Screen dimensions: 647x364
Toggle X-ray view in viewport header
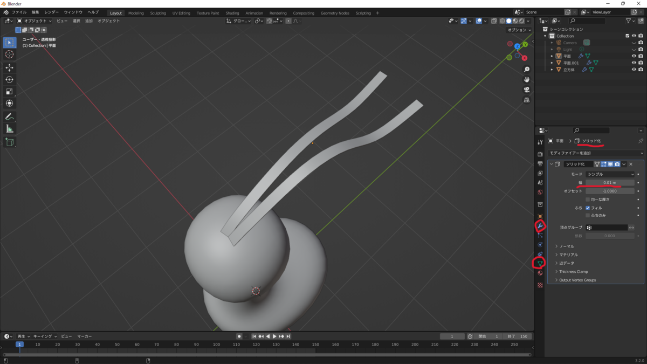click(493, 21)
